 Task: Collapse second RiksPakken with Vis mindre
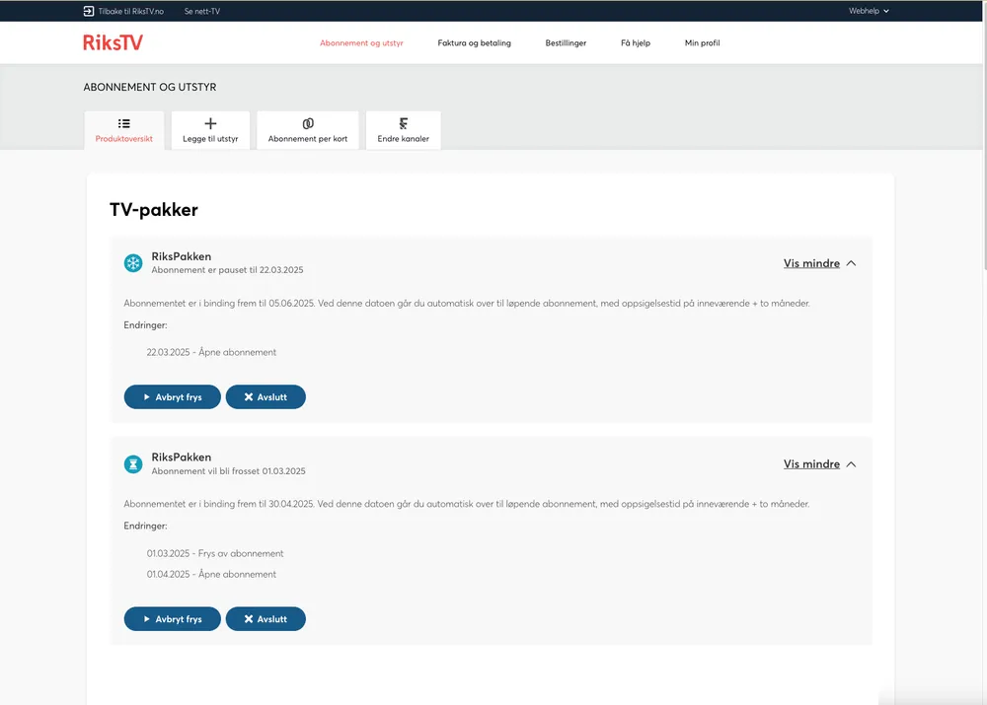pyautogui.click(x=819, y=463)
